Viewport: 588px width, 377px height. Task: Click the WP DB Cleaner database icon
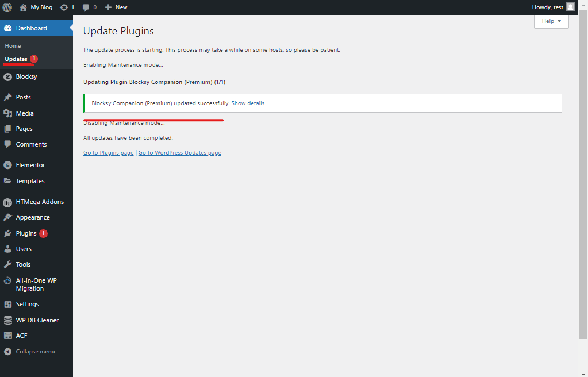pyautogui.click(x=7, y=320)
